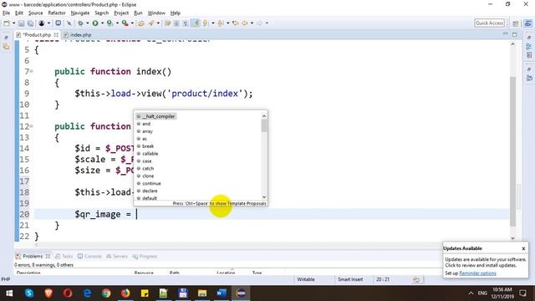The image size is (535, 301).
Task: Click Smart Insert in the status bar
Action: 350,279
